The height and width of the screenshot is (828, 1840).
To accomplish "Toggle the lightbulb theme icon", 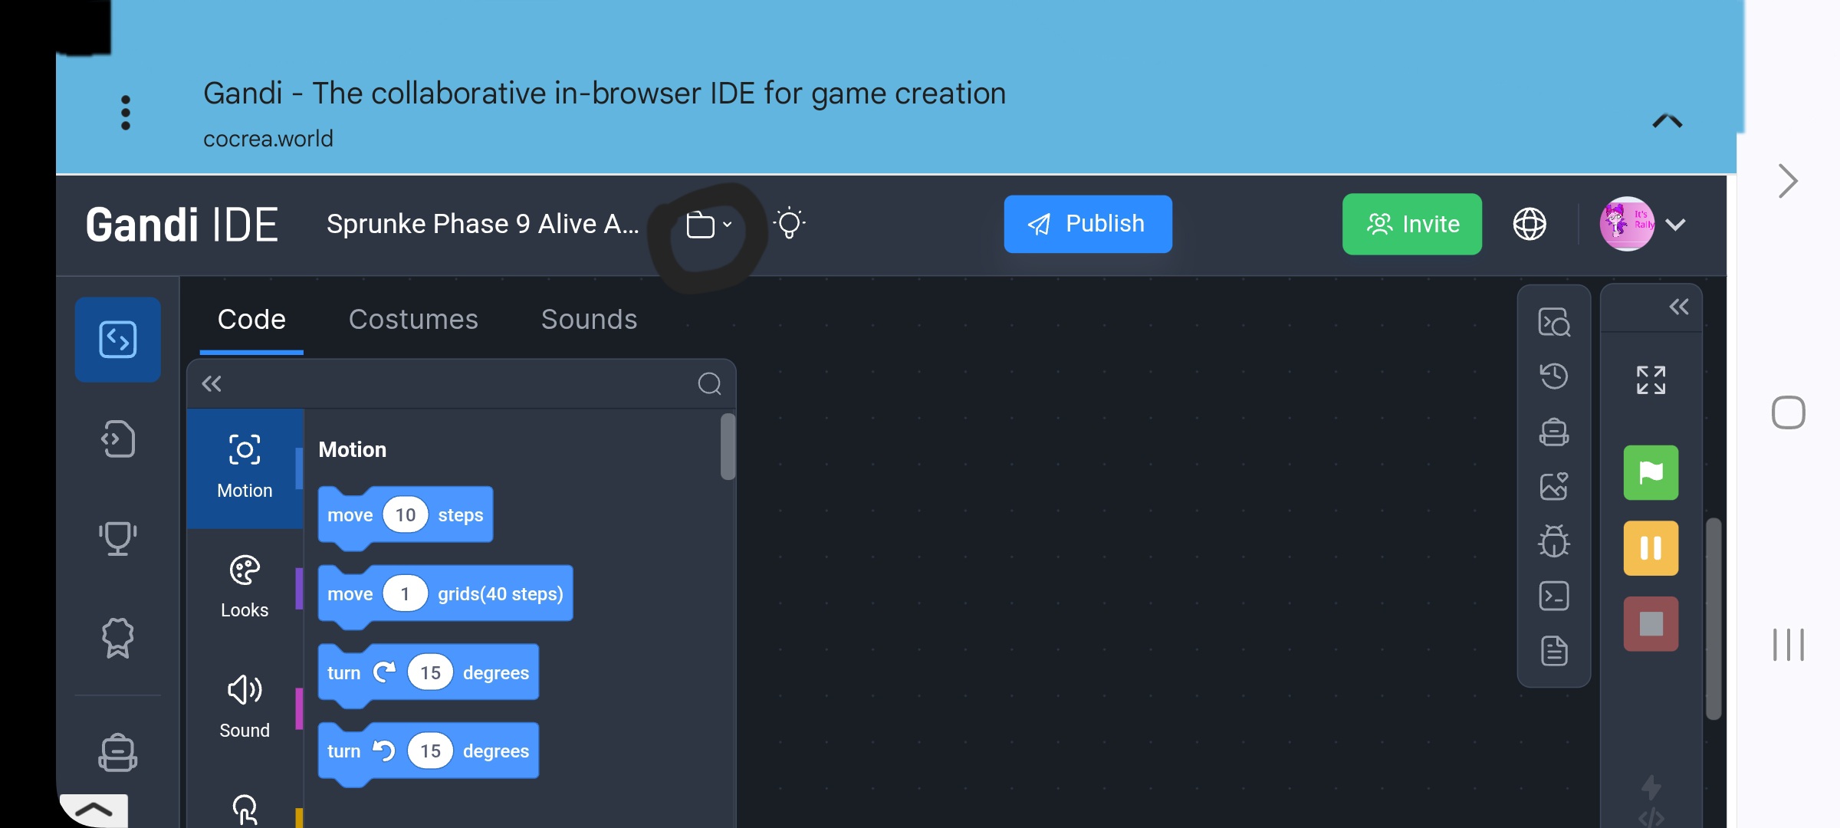I will point(789,224).
